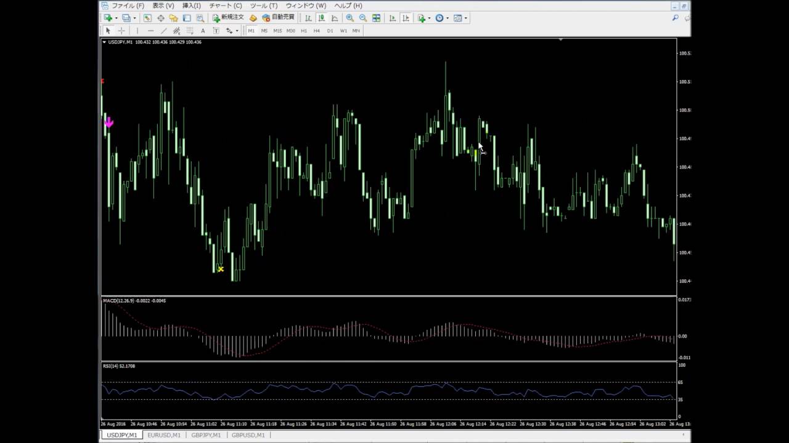789x443 pixels.
Task: Click the zoom out magnifier icon
Action: [x=363, y=18]
